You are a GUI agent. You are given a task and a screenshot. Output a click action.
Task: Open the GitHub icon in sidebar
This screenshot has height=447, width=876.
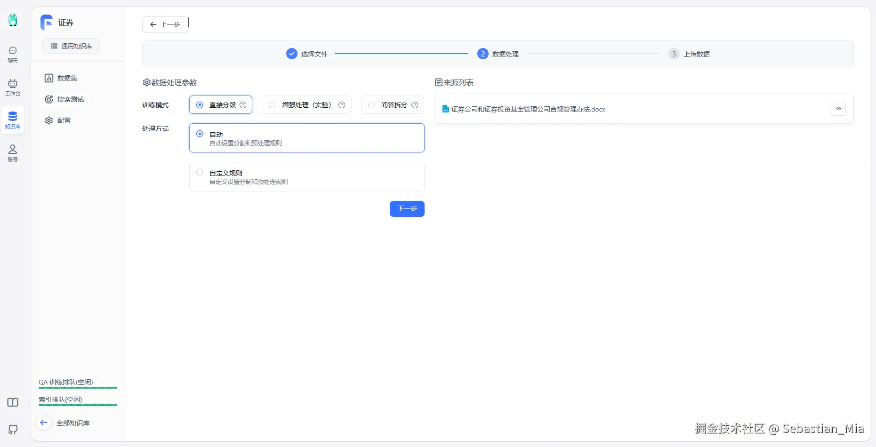click(13, 429)
